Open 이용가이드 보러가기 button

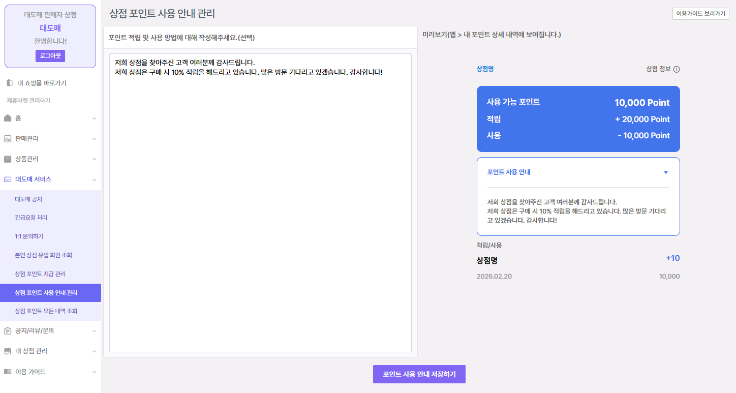click(700, 14)
